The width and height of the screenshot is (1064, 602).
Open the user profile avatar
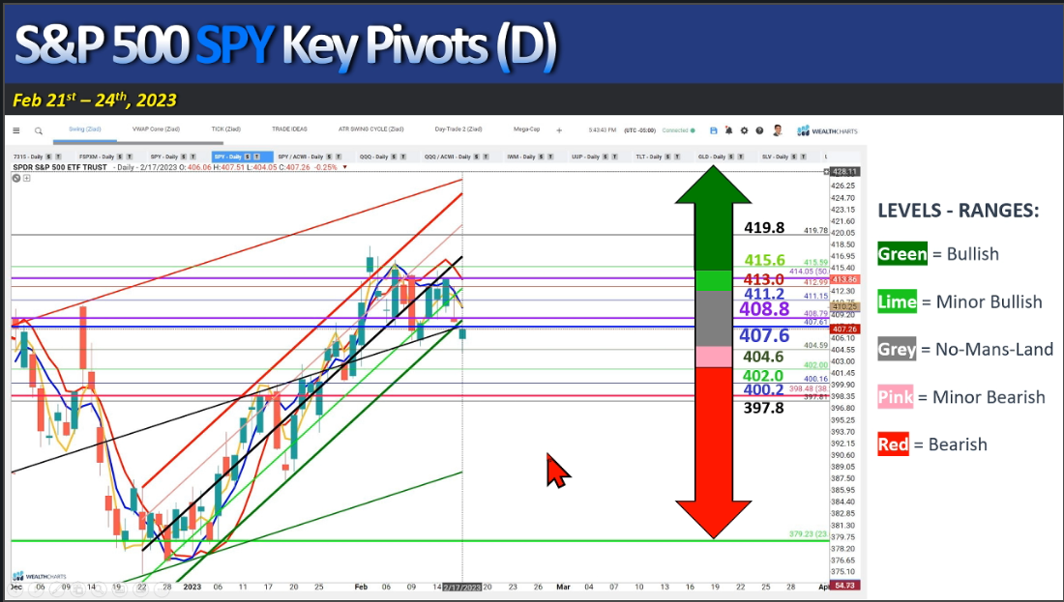click(x=778, y=130)
